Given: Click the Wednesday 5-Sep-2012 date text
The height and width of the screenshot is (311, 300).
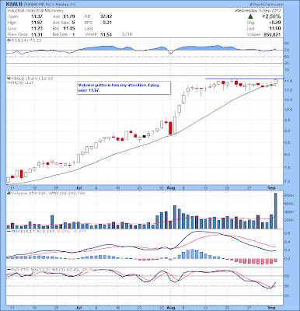Looking at the screenshot, I should point(257,11).
